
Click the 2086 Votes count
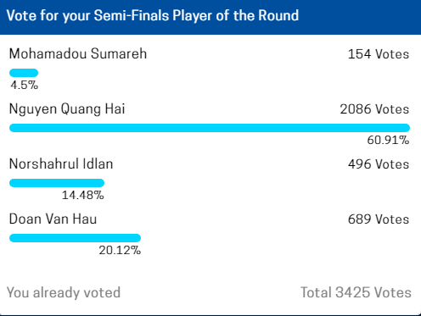coord(374,109)
